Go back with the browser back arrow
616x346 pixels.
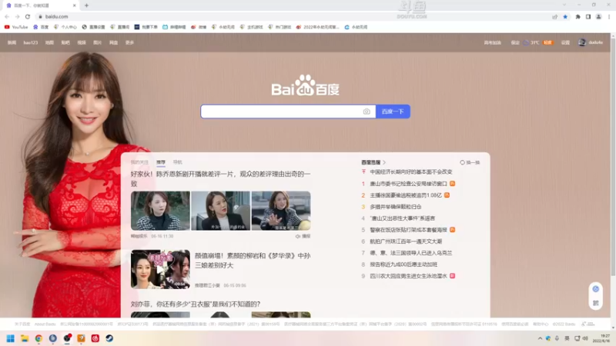pos(7,16)
